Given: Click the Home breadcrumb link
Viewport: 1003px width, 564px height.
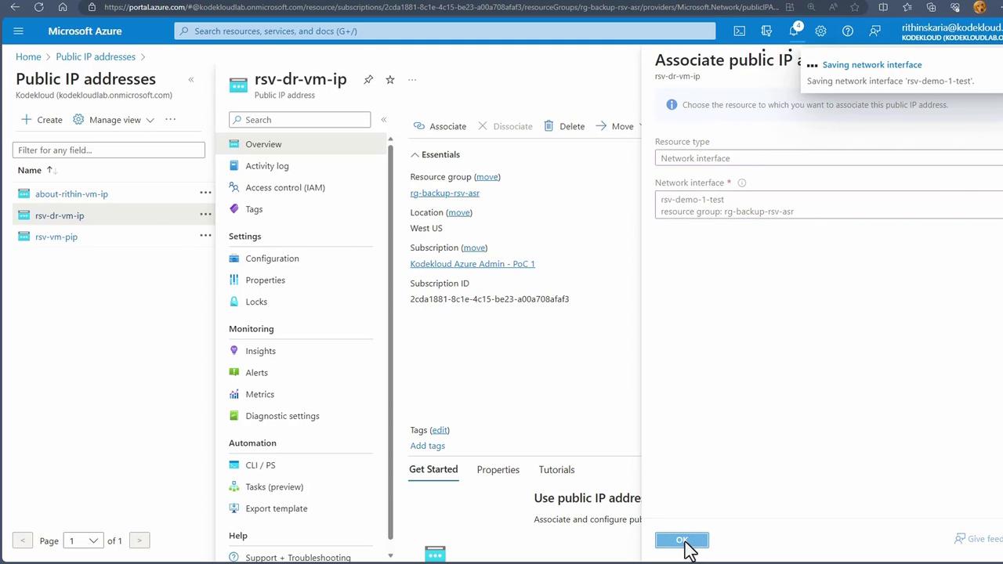Looking at the screenshot, I should coord(28,57).
